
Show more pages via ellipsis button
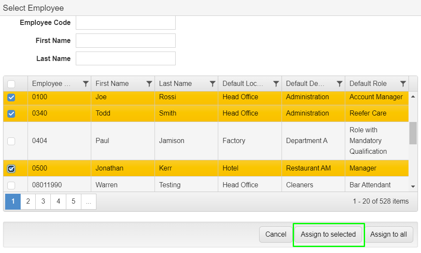coord(89,201)
